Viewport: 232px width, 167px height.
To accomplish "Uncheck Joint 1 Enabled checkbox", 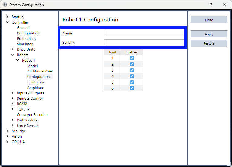I will click(132, 58).
